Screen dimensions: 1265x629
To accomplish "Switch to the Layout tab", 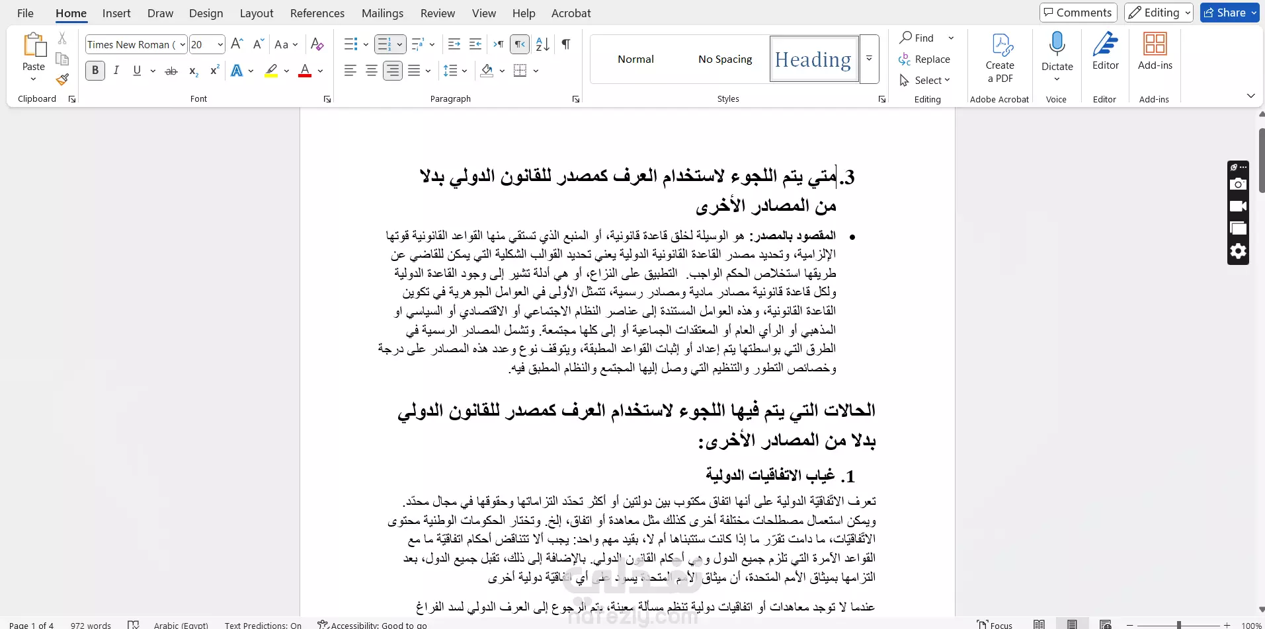I will click(x=257, y=13).
